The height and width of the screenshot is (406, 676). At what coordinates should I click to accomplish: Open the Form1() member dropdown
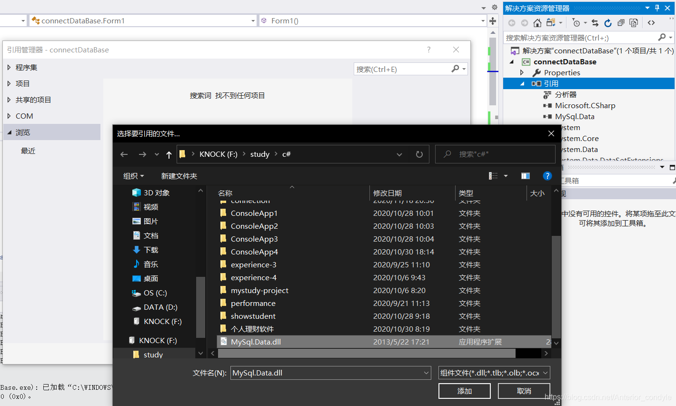[483, 21]
